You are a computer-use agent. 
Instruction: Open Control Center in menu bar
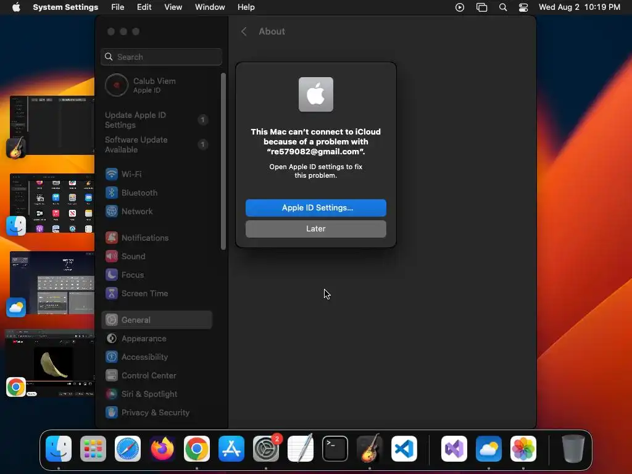[523, 7]
